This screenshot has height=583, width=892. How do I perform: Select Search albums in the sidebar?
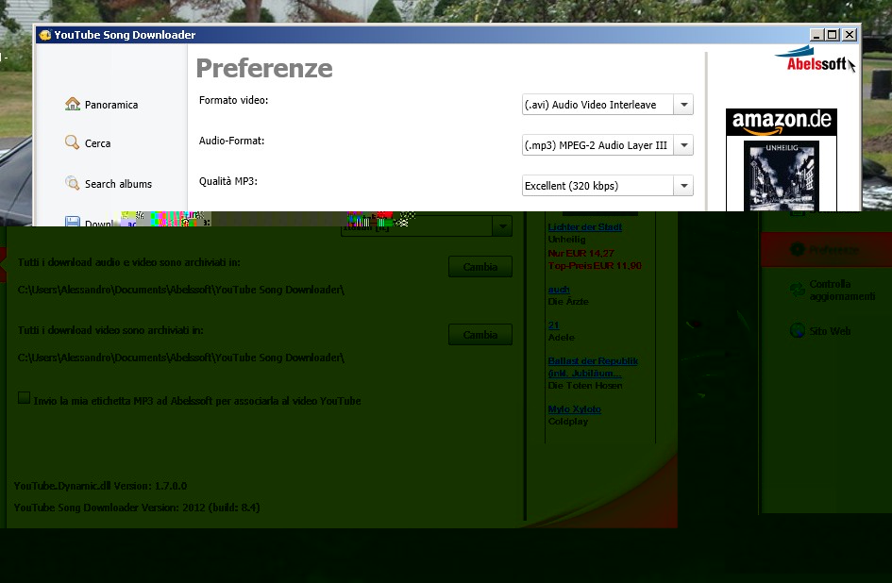(x=118, y=184)
